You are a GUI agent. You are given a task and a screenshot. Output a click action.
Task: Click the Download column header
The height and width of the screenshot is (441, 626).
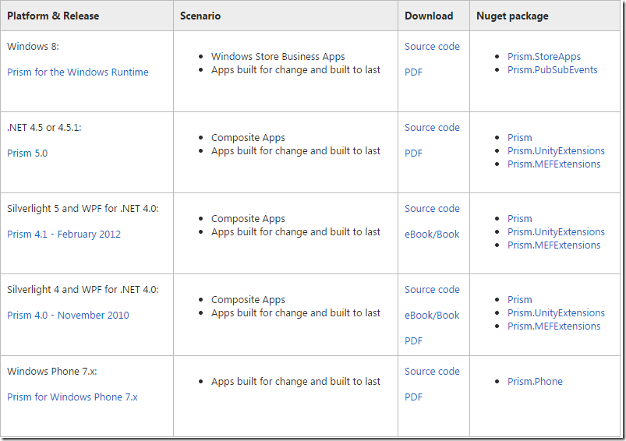click(429, 16)
